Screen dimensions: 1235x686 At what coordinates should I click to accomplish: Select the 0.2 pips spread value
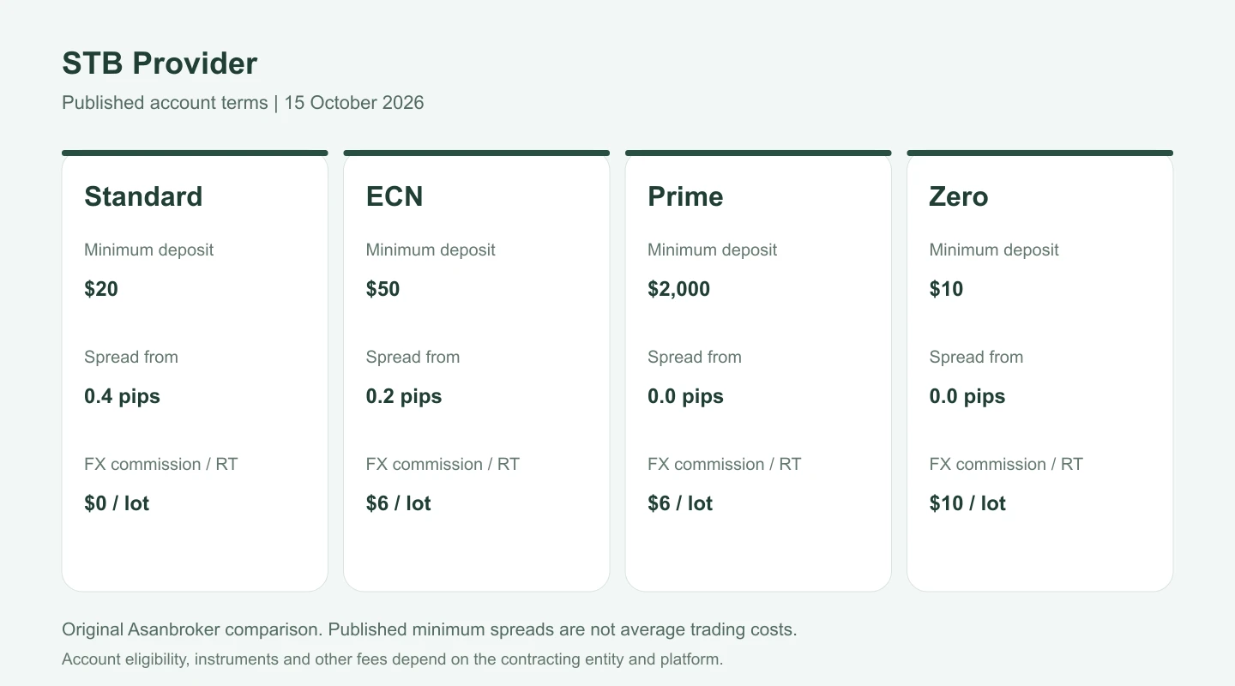tap(404, 396)
